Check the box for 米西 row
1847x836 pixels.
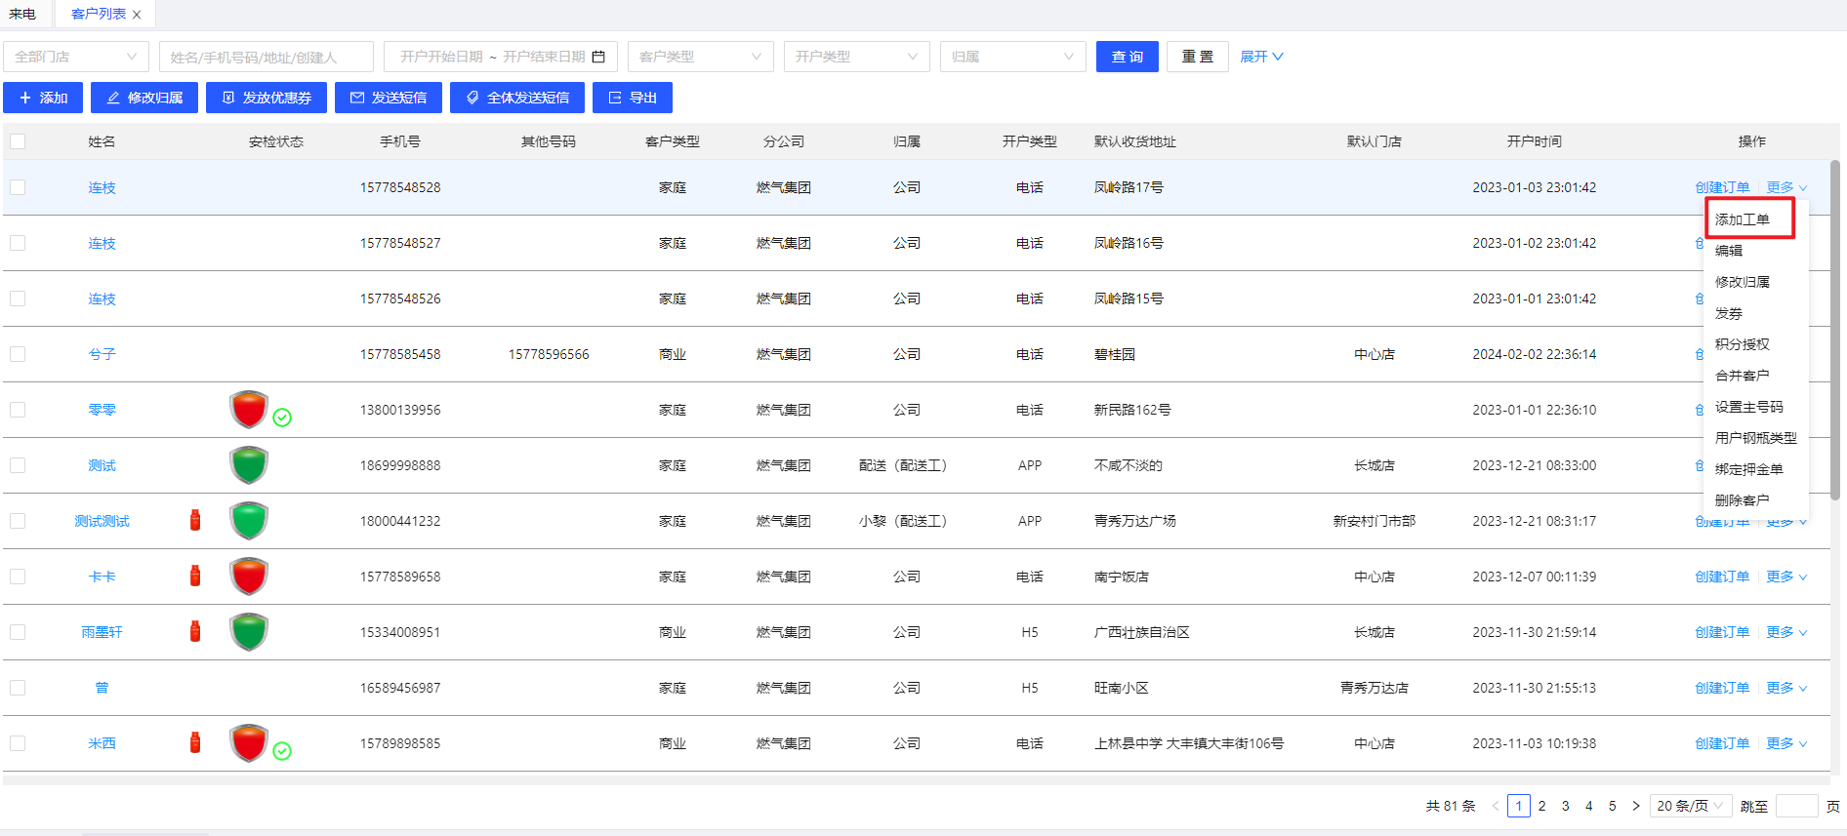[x=18, y=743]
